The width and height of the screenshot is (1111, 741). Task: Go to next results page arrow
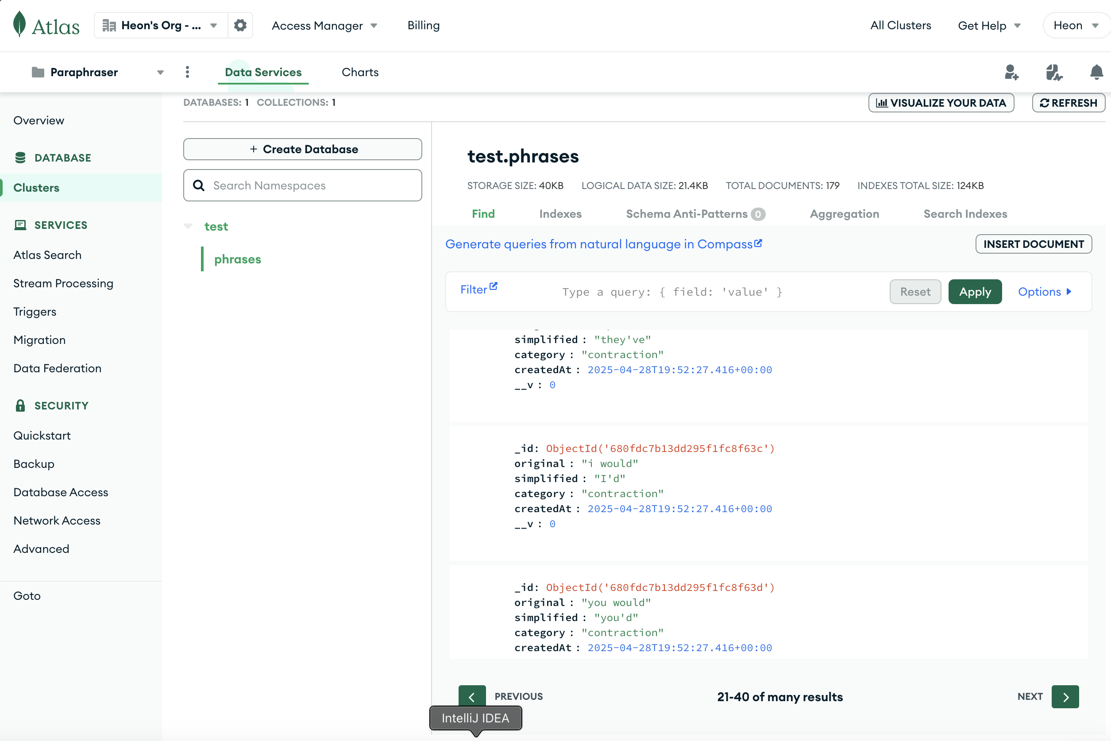click(1065, 697)
